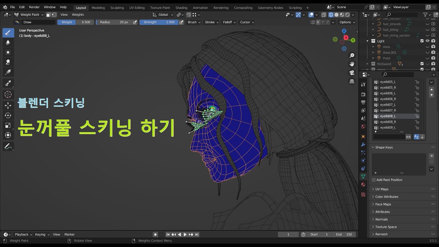Open the Render properties tab

pyautogui.click(x=363, y=94)
